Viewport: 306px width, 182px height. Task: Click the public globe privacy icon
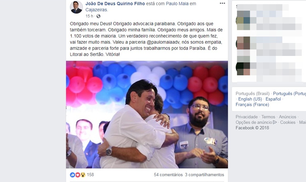click(x=98, y=16)
